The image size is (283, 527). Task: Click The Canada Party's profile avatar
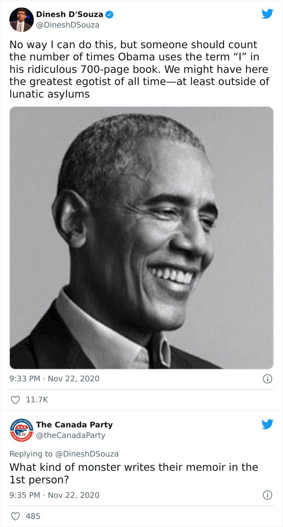(x=21, y=429)
